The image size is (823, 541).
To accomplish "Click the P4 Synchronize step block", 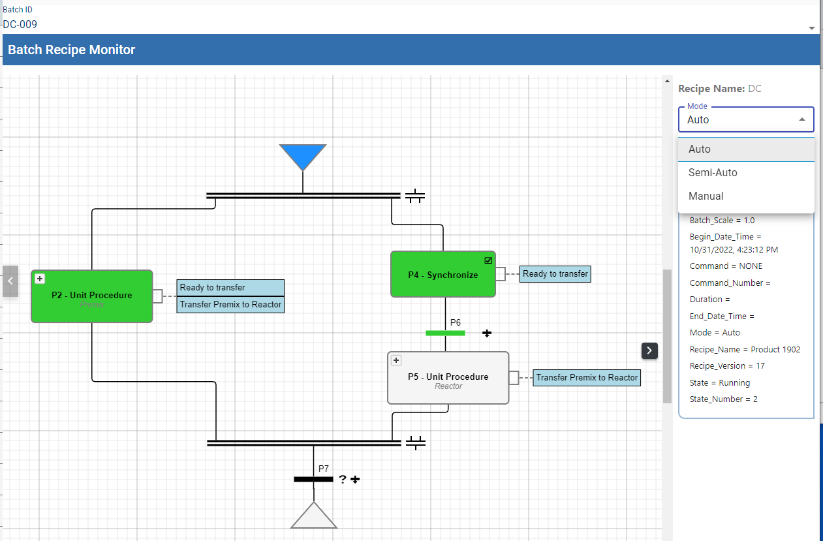I will [443, 275].
